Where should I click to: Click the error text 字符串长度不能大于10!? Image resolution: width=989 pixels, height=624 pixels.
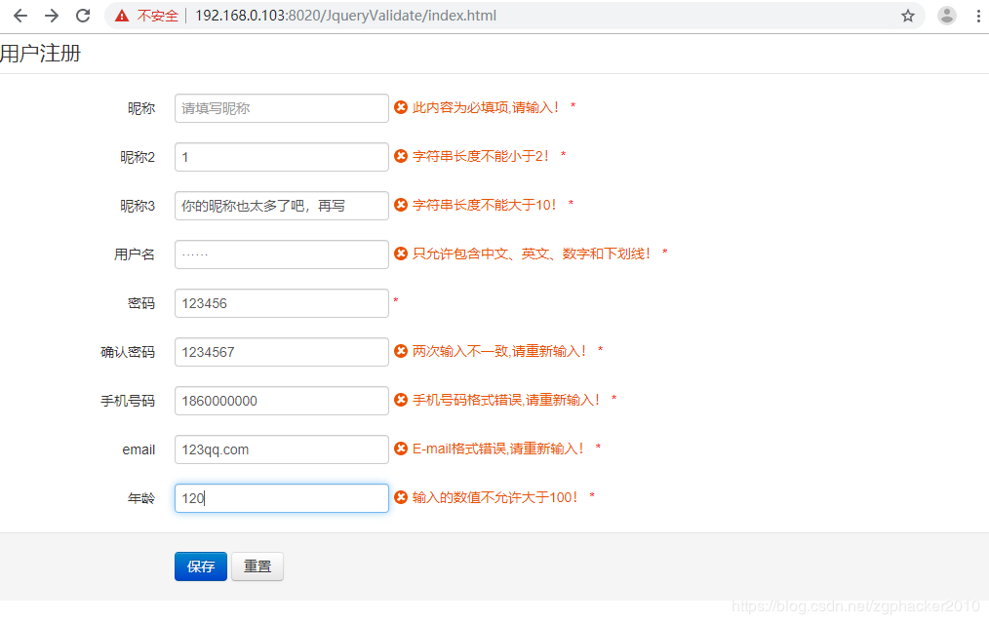tap(485, 204)
